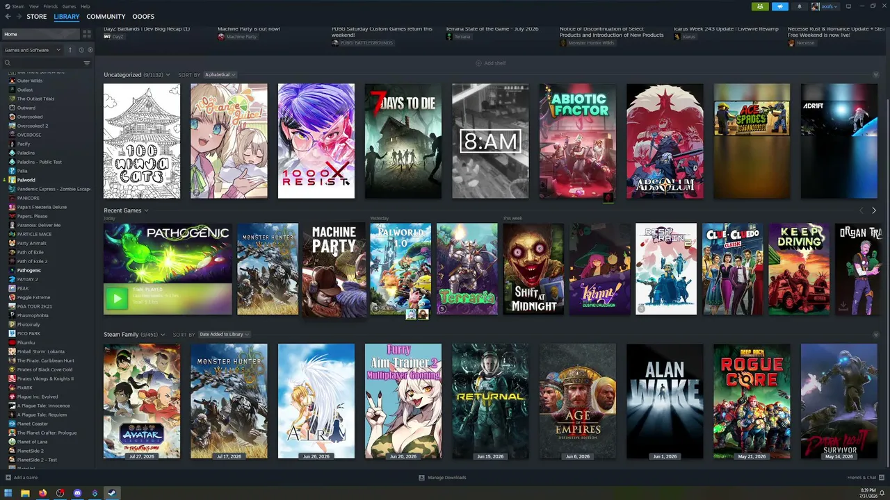Select Phasmophobia in the game list
This screenshot has height=500, width=890.
coord(33,315)
